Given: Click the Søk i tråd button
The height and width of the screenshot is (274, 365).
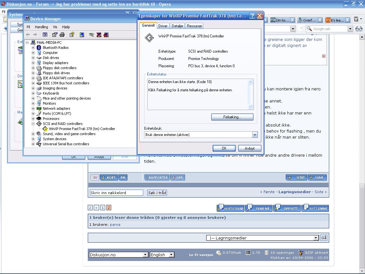Looking at the screenshot, I should (157, 193).
